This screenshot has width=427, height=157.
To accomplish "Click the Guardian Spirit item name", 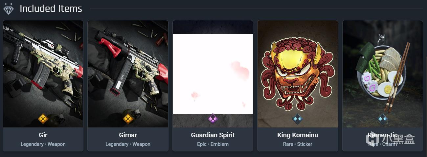I will (213, 135).
